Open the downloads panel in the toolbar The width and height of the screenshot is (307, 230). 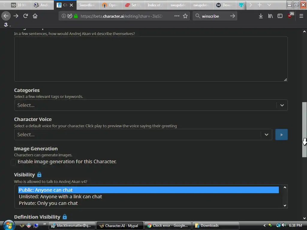(261, 16)
